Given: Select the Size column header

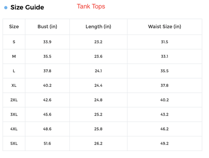Looking at the screenshot, I should (14, 27).
